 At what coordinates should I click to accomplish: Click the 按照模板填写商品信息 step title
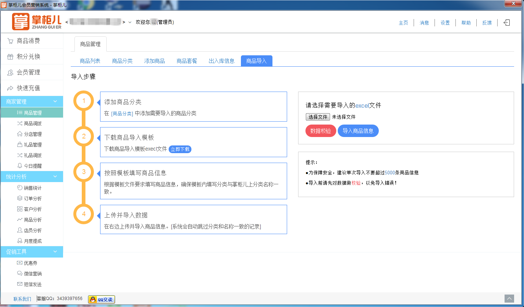point(135,173)
